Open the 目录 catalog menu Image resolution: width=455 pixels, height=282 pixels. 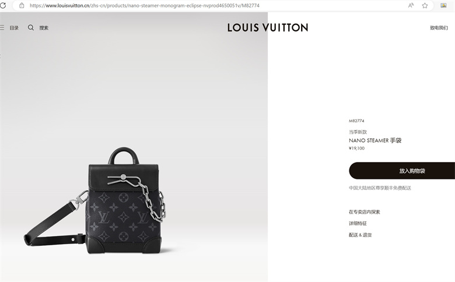click(x=14, y=28)
